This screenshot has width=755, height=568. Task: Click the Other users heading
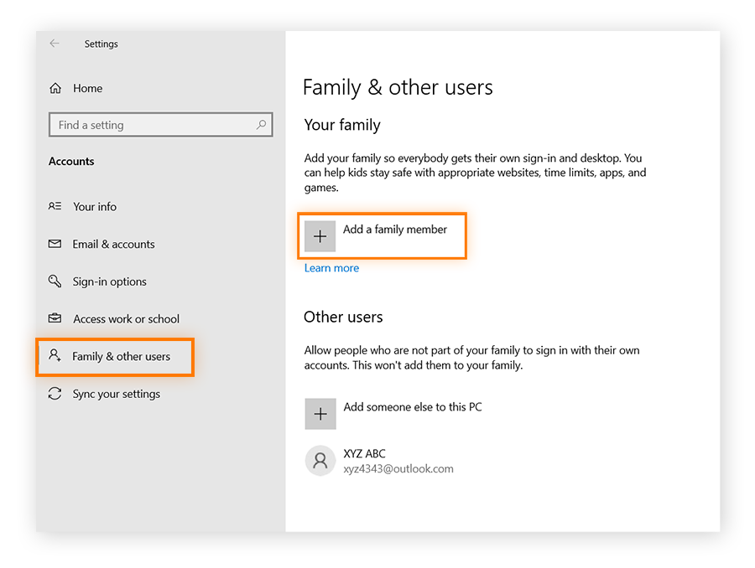(x=343, y=317)
